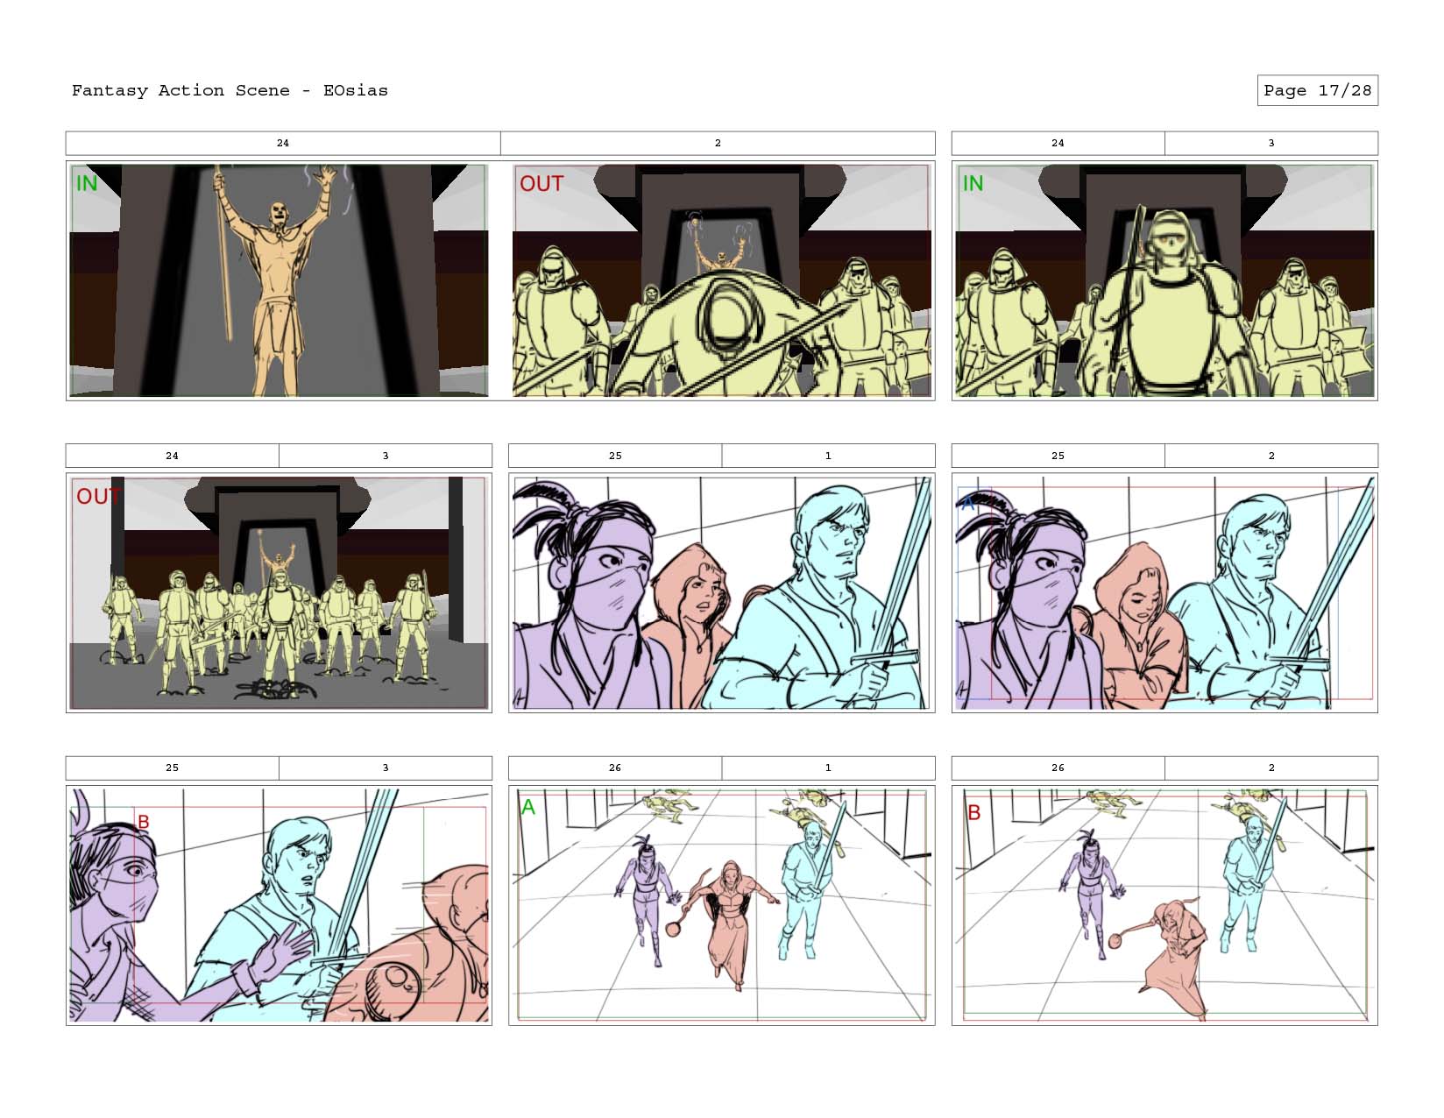
Task: Click green IN label on sorcerer frame
Action: (x=87, y=184)
